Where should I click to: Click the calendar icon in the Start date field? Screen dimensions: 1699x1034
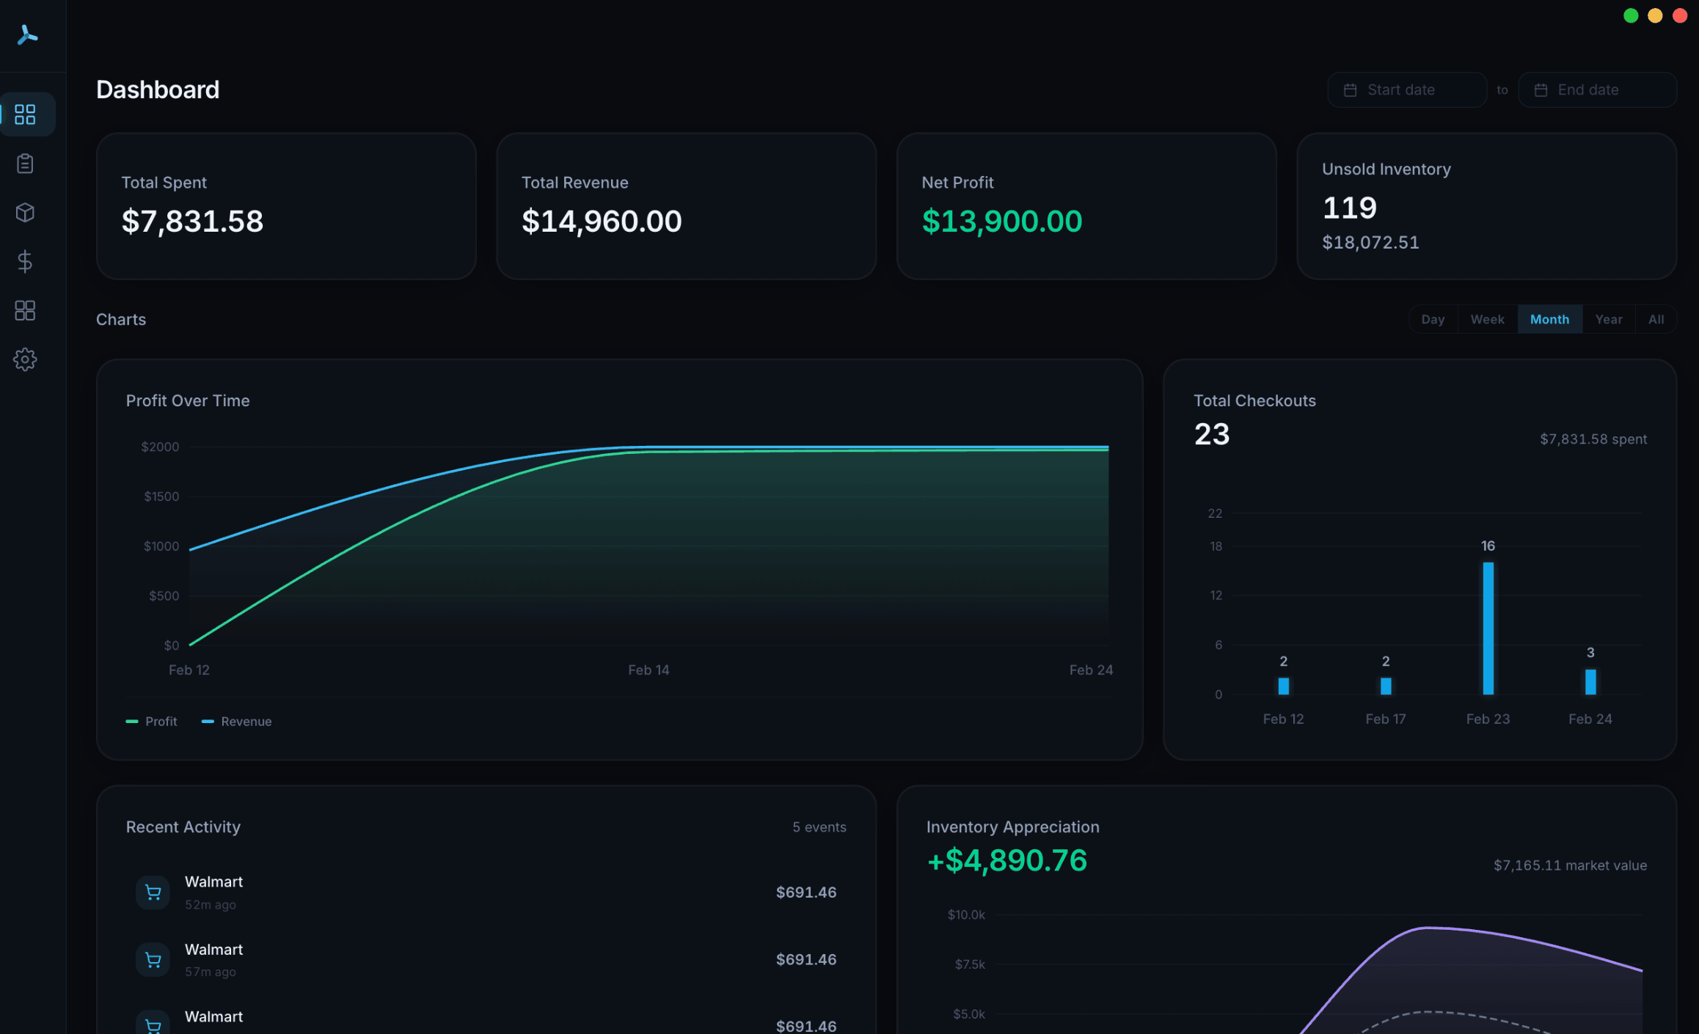point(1350,90)
